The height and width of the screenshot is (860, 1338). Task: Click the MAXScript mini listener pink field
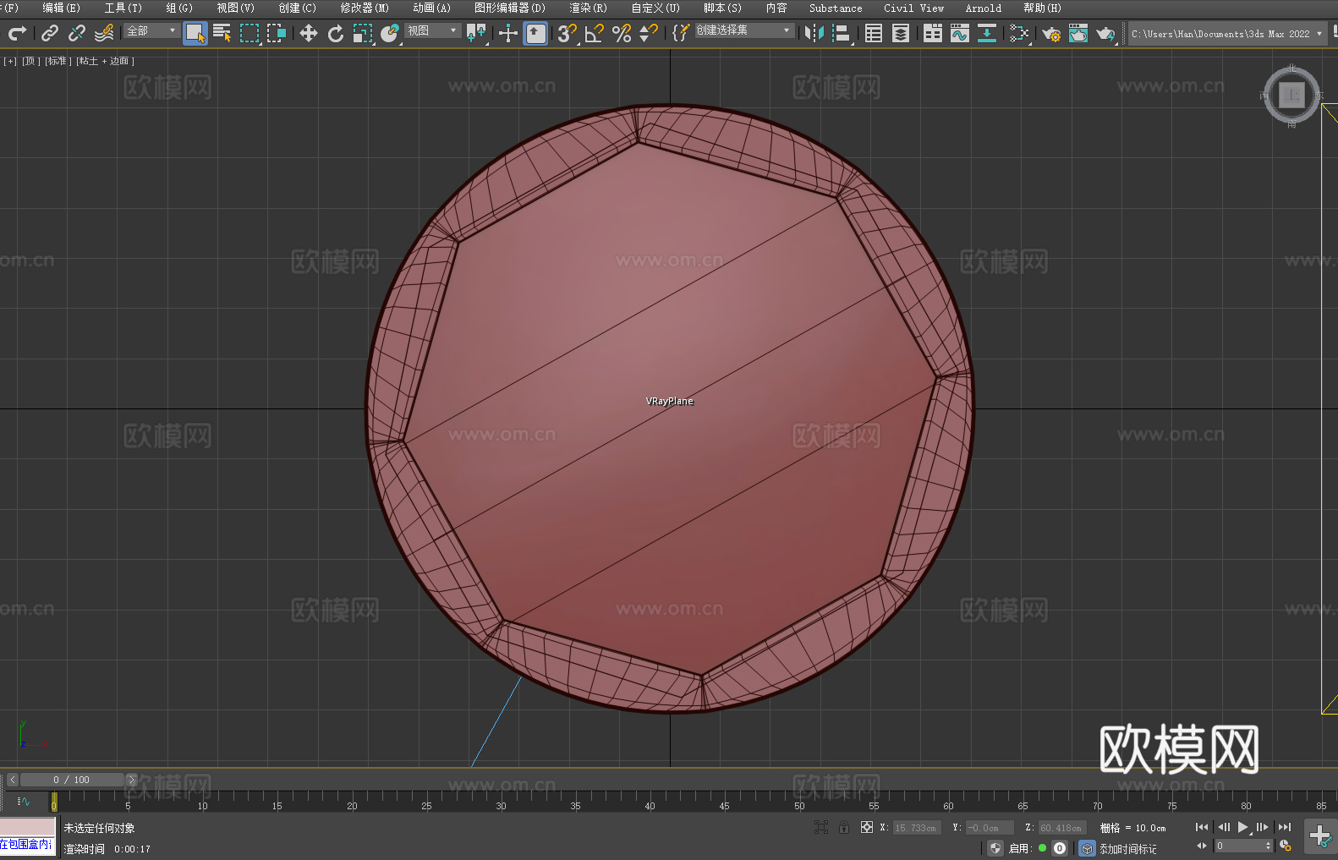(x=28, y=827)
